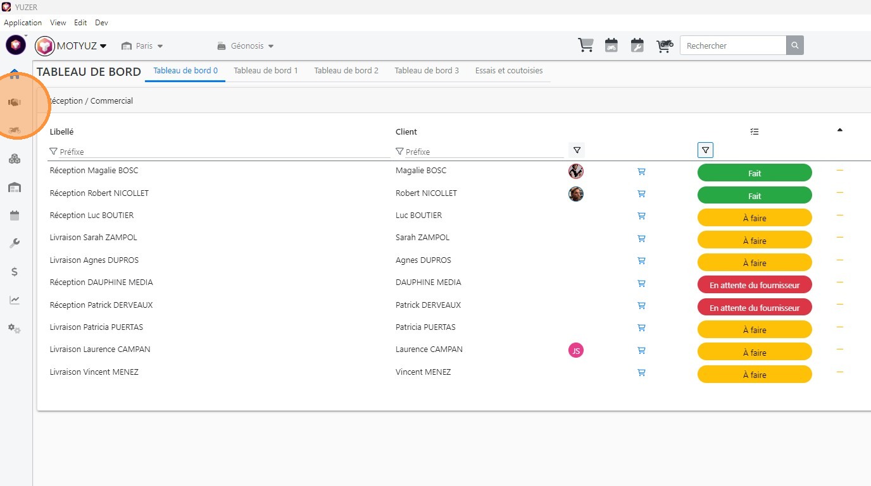
Task: Open the Géonosis dropdown
Action: [246, 46]
